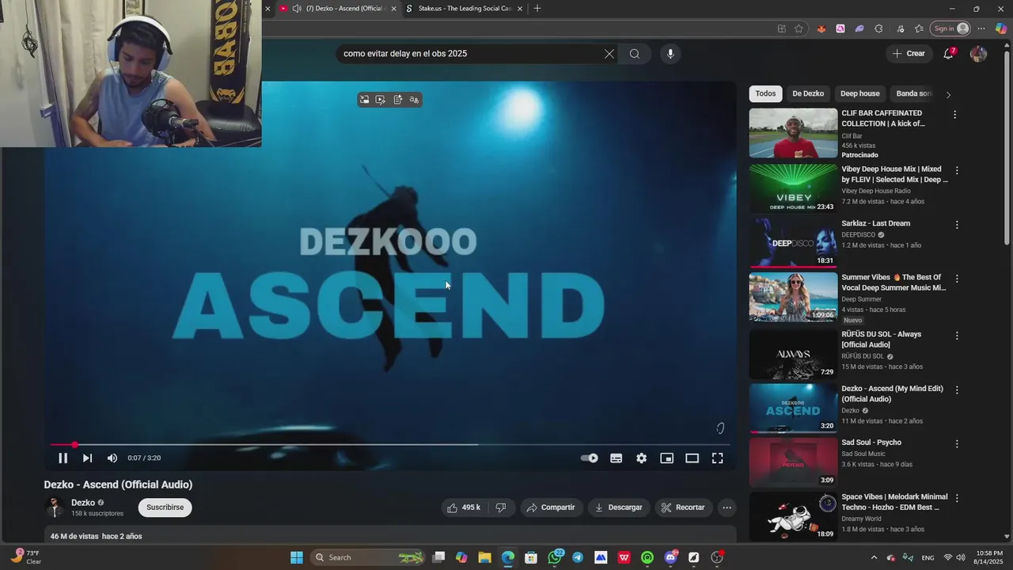Screen dimensions: 1013x570
Task: Open WhatsApp from taskbar
Action: click(x=555, y=557)
